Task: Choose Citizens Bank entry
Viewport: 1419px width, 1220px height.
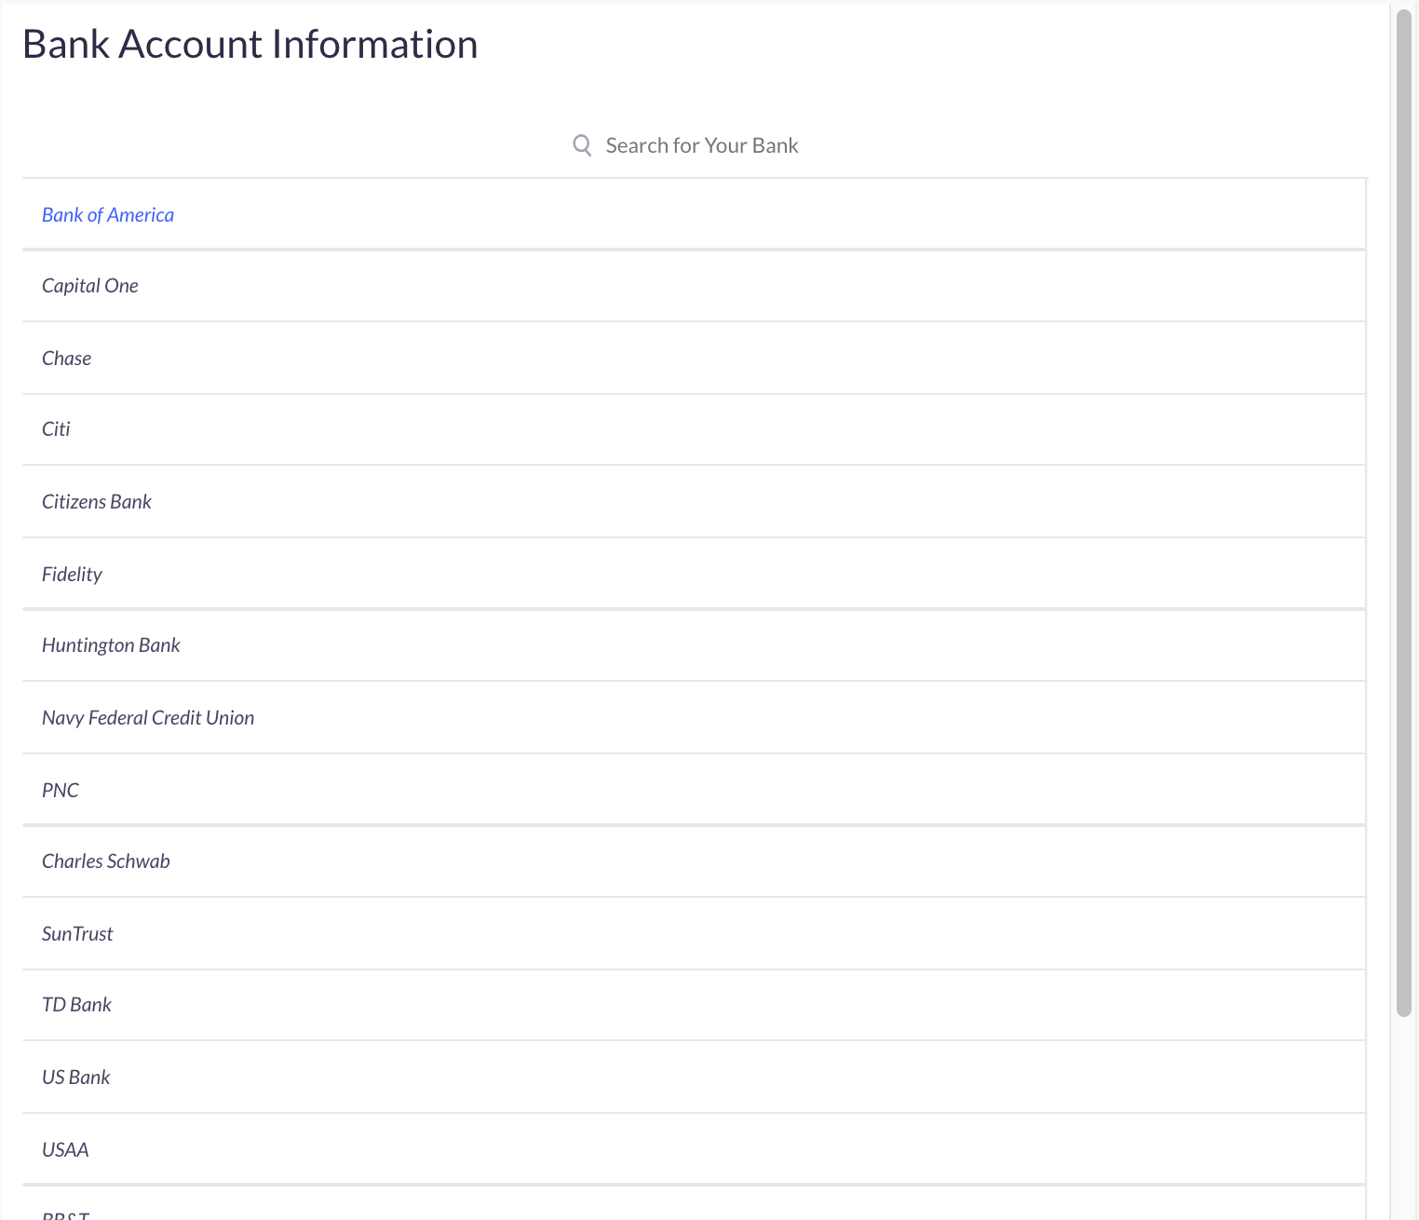Action: click(694, 502)
